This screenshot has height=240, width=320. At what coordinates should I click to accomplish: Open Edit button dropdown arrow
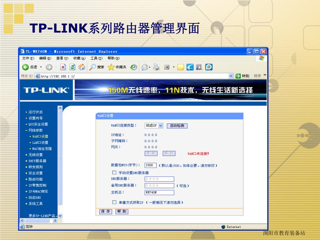[x=174, y=67]
